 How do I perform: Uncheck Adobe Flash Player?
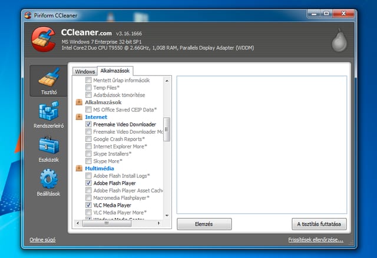[x=88, y=183]
